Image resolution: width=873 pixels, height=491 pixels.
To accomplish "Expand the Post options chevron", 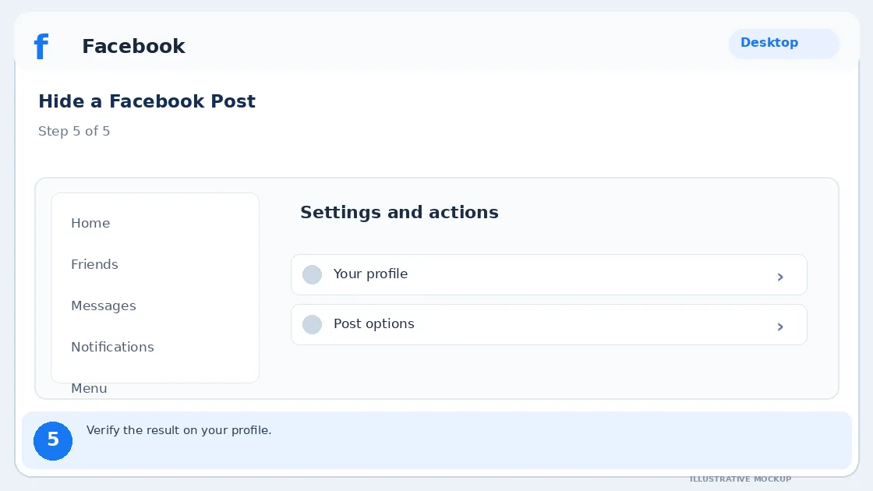I will (x=780, y=327).
